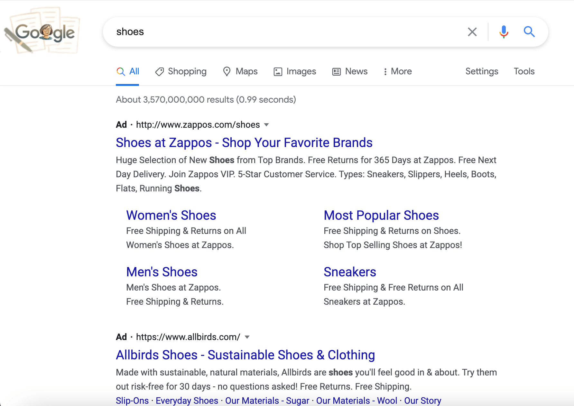
Task: Switch to Maps results tab
Action: (240, 71)
